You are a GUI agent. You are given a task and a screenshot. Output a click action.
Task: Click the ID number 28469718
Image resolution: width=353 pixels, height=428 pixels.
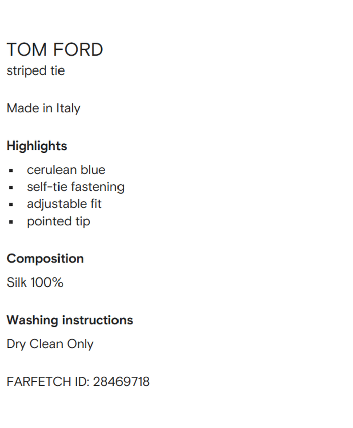[x=121, y=382]
